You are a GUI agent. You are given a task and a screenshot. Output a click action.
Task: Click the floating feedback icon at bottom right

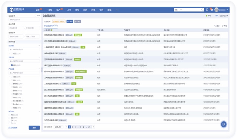[224, 124]
